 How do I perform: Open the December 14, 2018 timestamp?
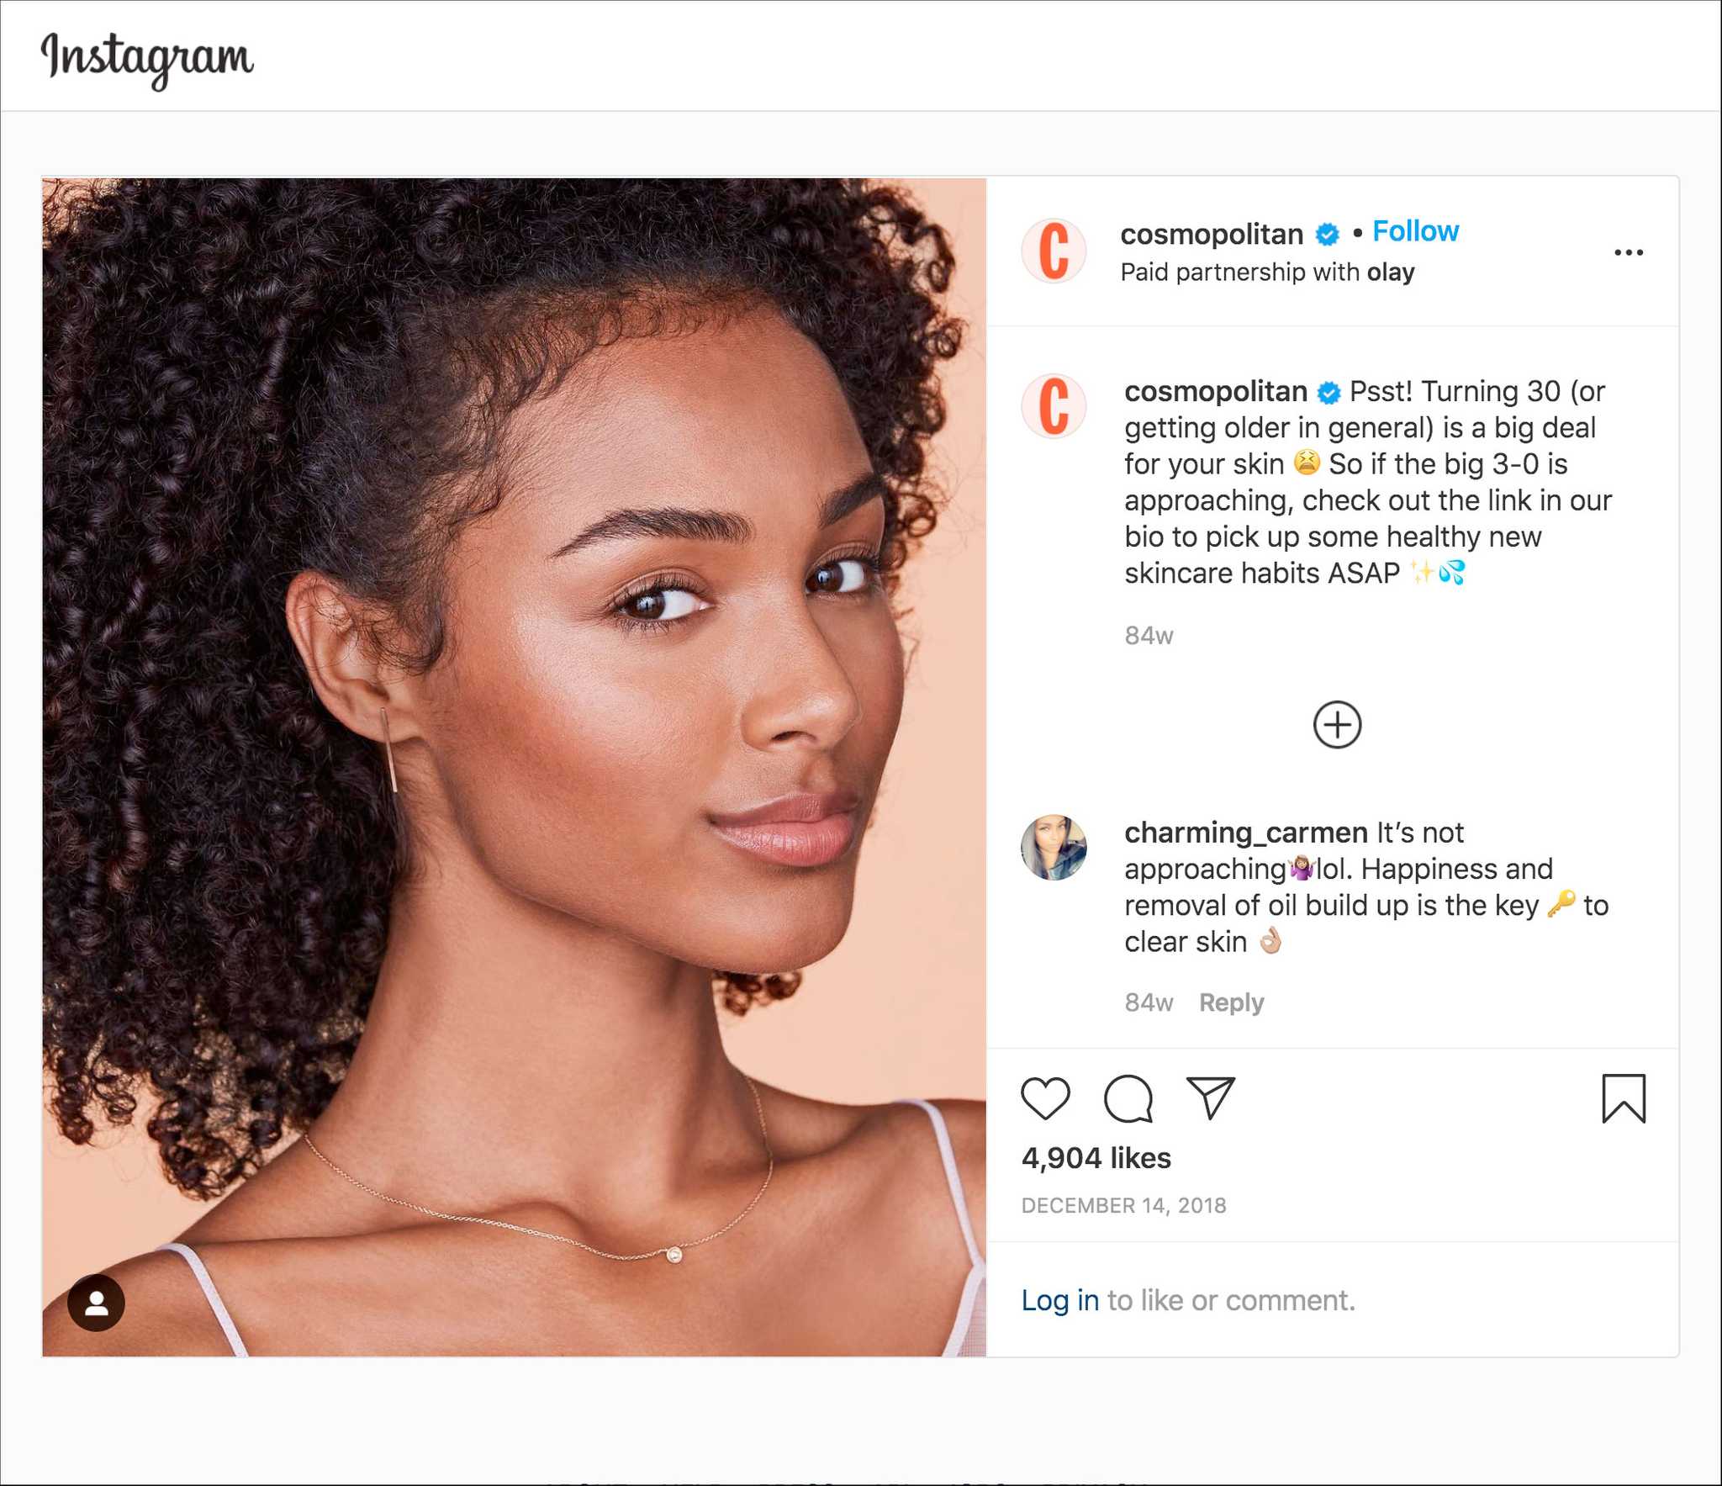coord(1123,1205)
